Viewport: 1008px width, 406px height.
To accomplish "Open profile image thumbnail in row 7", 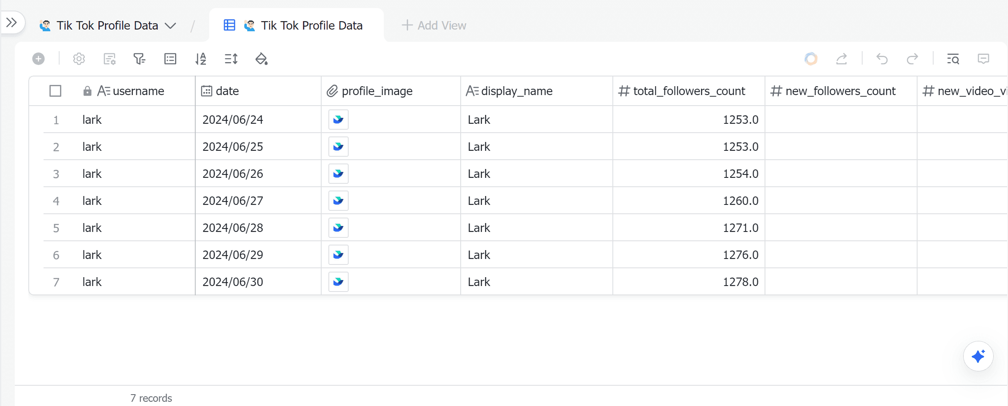I will click(339, 282).
